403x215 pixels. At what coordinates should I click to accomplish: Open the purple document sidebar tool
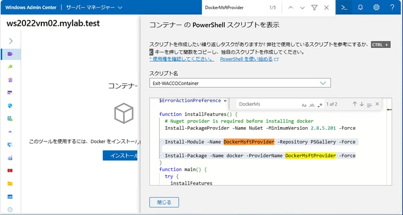[x=10, y=80]
